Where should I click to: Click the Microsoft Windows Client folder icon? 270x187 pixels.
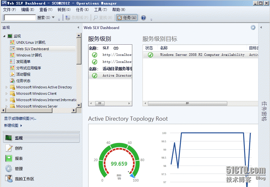(x=12, y=93)
